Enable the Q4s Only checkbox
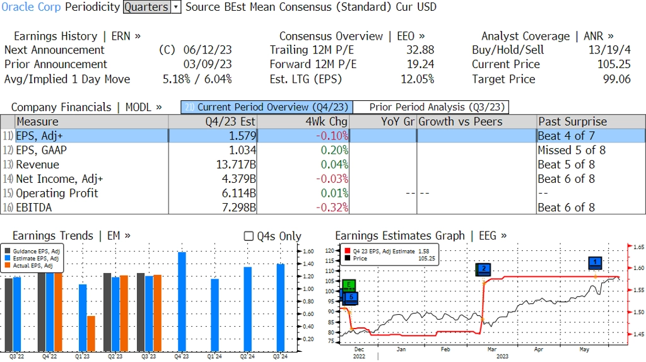Viewport: 646px width, 362px height. pos(249,236)
